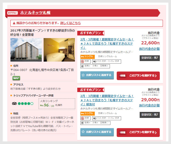Click the arrow chevron on second select button
Image resolution: width=171 pixels, height=144 pixels.
[156, 133]
